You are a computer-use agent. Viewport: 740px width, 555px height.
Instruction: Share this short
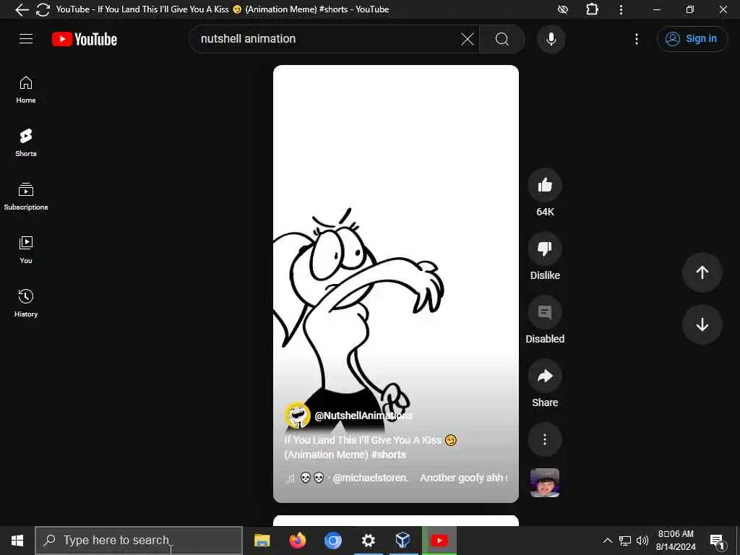click(545, 376)
